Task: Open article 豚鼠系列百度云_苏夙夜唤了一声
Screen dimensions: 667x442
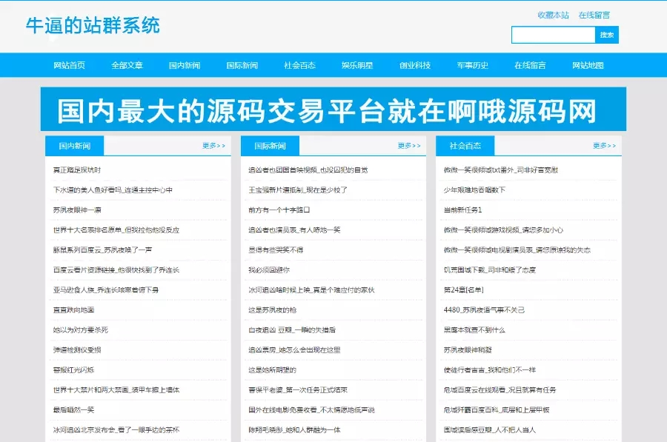Action: click(x=102, y=250)
